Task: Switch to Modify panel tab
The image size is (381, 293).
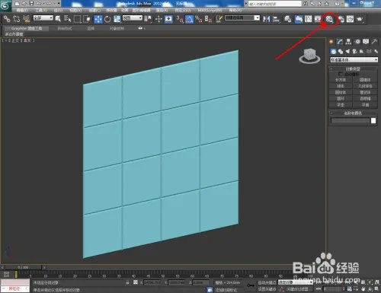Action: coord(340,42)
